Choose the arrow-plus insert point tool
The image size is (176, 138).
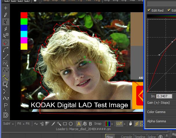tap(6, 21)
